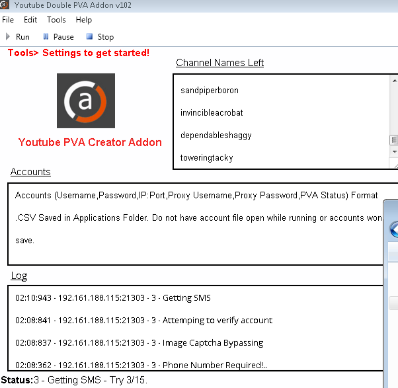
Task: Click the Status bar 'Getting SMS - Try 3/15' text
Action: pyautogui.click(x=91, y=380)
